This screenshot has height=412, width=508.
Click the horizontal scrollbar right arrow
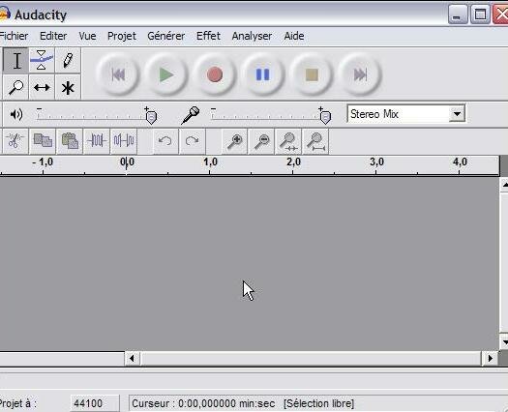pos(490,358)
